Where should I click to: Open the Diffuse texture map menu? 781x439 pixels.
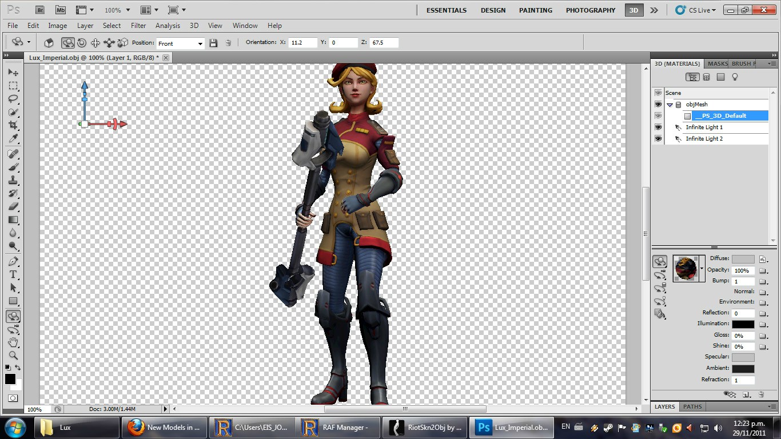pyautogui.click(x=762, y=260)
